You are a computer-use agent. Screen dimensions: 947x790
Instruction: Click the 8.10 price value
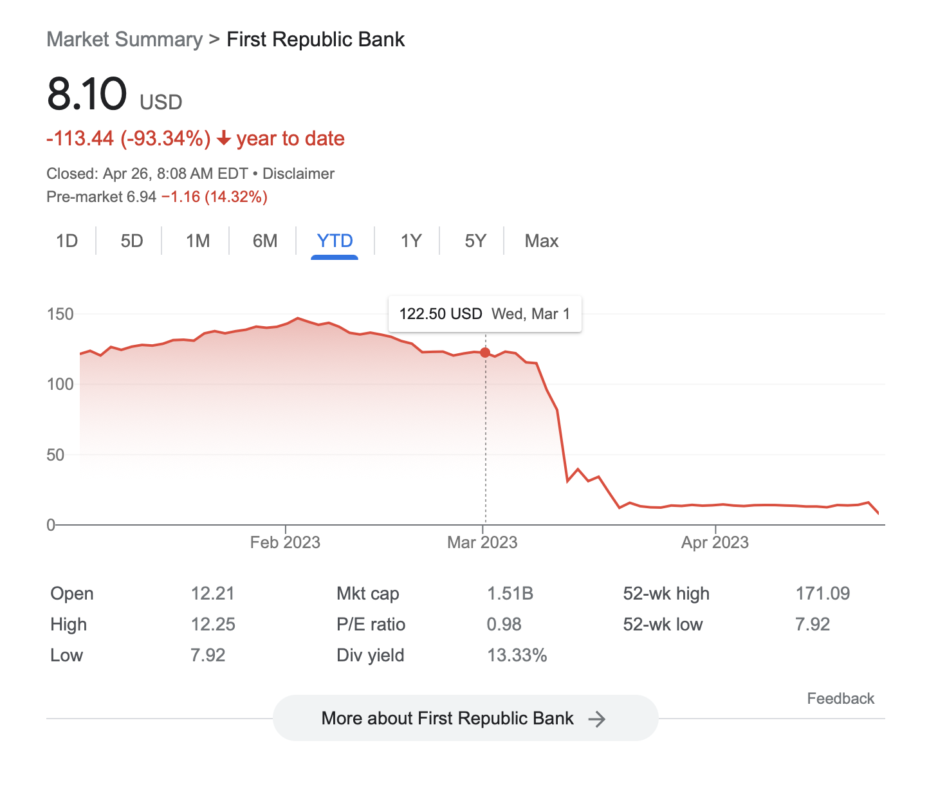click(x=87, y=94)
